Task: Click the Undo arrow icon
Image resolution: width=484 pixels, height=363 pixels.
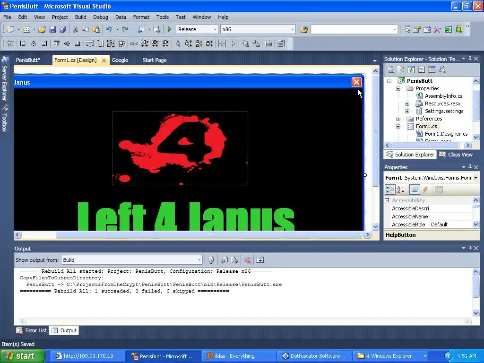Action: click(x=109, y=29)
